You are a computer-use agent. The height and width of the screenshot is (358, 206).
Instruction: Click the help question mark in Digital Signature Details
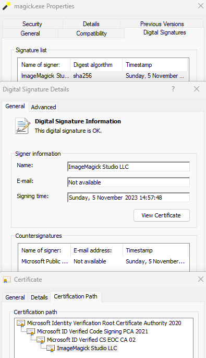pyautogui.click(x=173, y=89)
